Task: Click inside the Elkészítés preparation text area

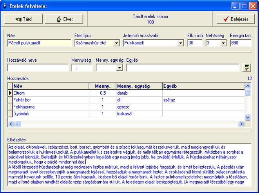Action: click(x=129, y=165)
